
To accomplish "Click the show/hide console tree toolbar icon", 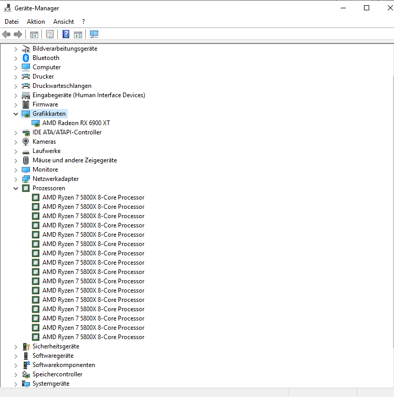I will tap(34, 35).
